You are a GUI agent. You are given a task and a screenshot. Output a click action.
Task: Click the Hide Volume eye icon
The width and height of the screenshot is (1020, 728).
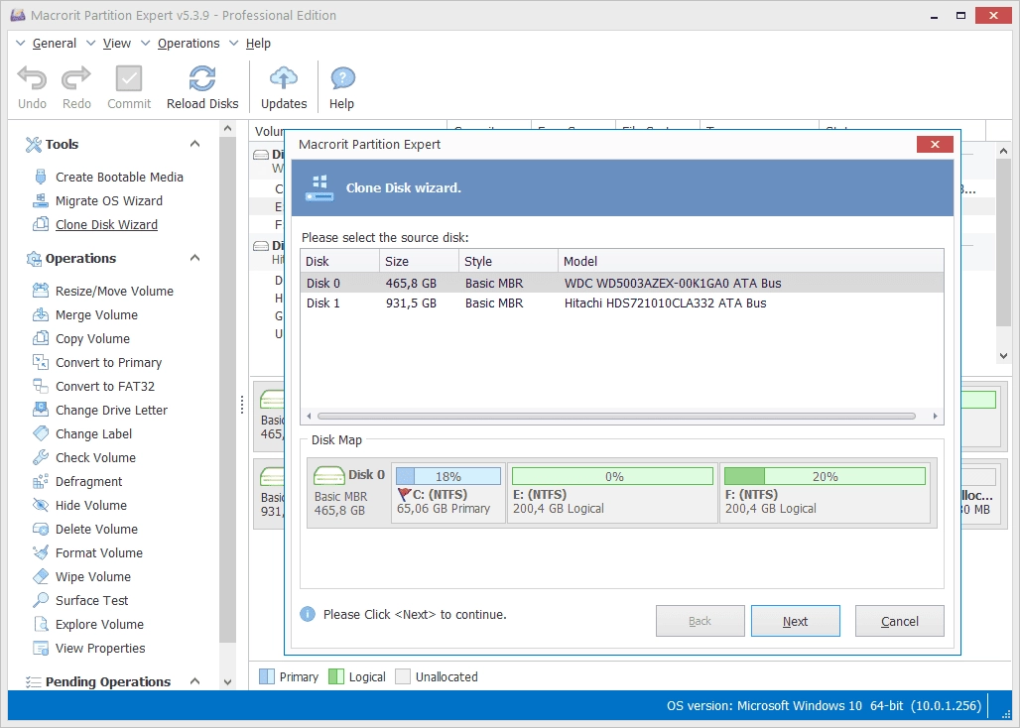click(41, 505)
